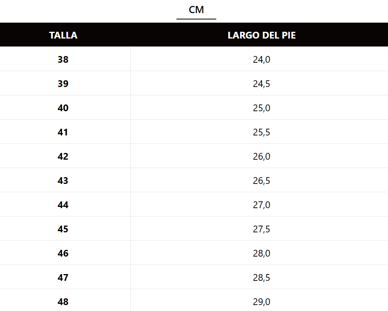
Task: Click the size 39 cell
Action: pos(63,84)
